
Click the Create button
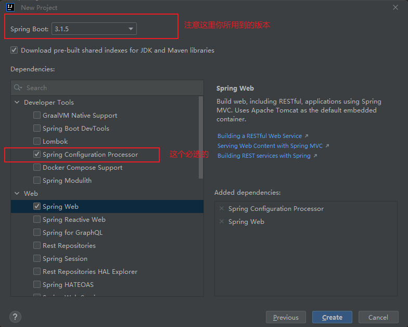click(332, 318)
